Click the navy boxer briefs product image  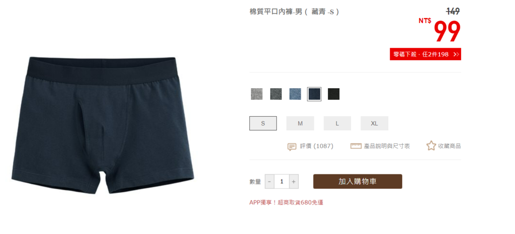pyautogui.click(x=103, y=125)
